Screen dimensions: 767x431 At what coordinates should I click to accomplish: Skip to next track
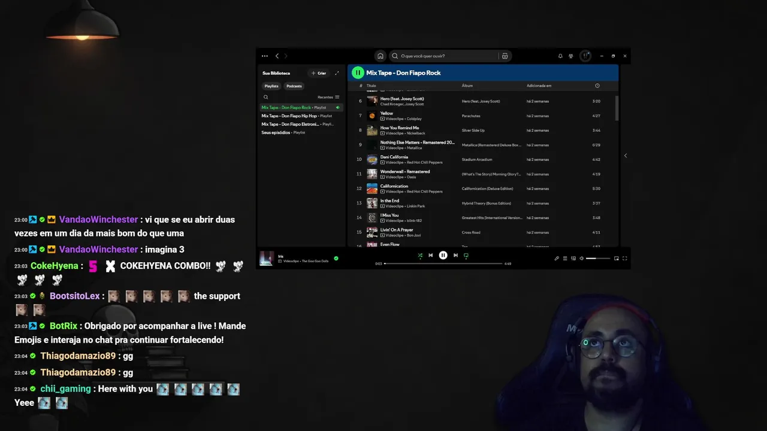click(455, 255)
